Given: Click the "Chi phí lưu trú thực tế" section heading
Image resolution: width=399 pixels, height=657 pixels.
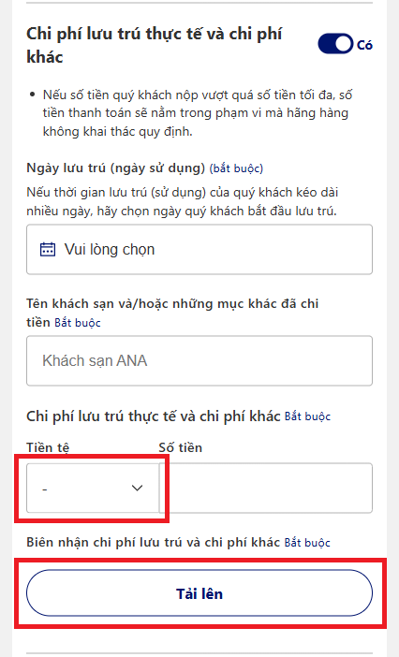Looking at the screenshot, I should click(155, 45).
